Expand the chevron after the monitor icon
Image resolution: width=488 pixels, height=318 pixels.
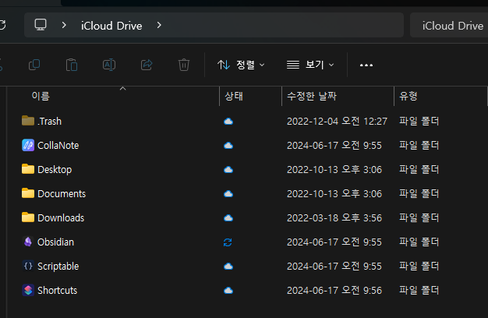pos(64,25)
